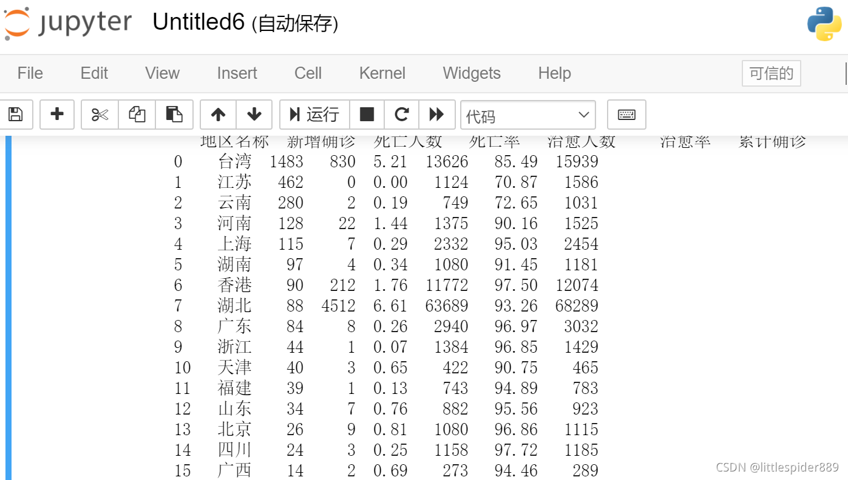Paste the cell from clipboard

click(174, 115)
